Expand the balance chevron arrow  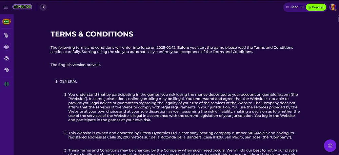tap(302, 7)
